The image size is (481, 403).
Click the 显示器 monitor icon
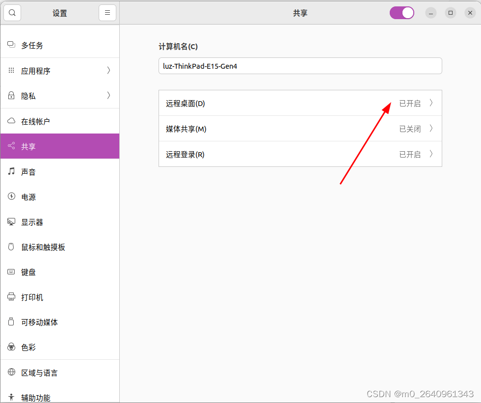(x=11, y=221)
